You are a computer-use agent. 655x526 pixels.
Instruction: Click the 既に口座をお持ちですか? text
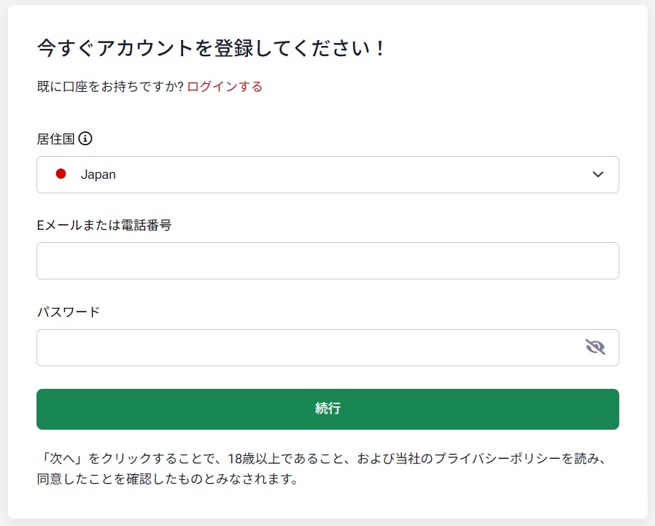click(x=110, y=87)
